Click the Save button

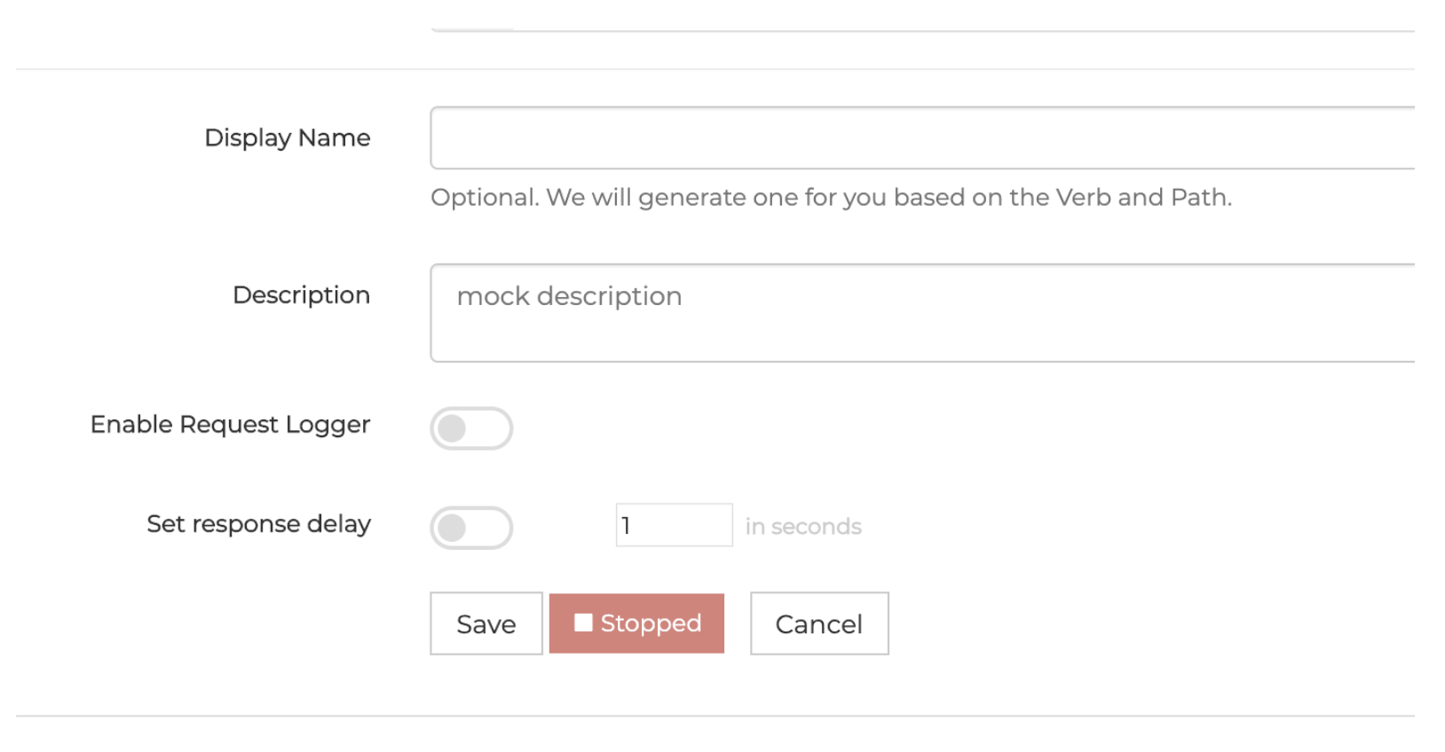click(x=486, y=623)
